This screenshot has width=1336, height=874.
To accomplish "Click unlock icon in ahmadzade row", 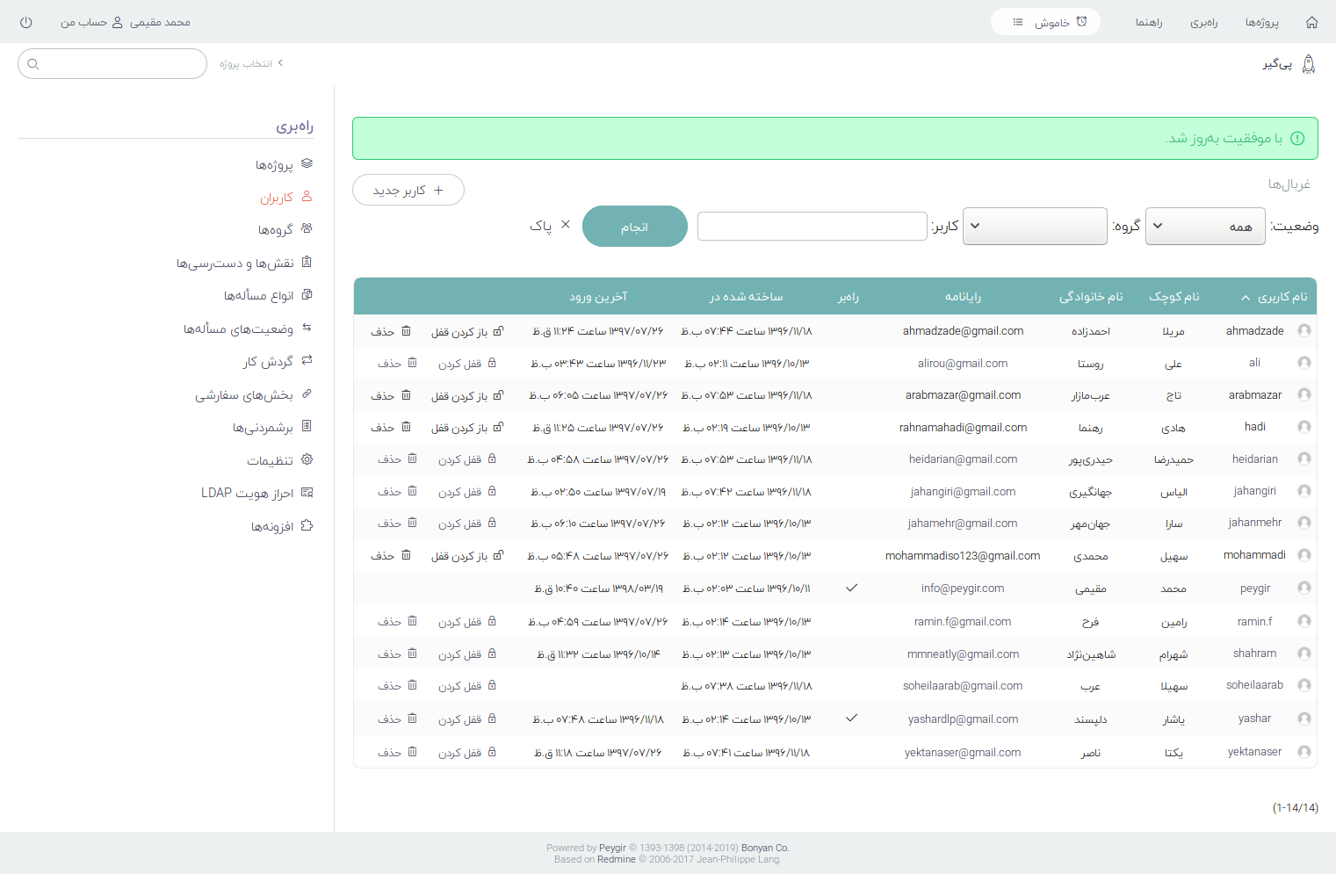I will (x=498, y=331).
